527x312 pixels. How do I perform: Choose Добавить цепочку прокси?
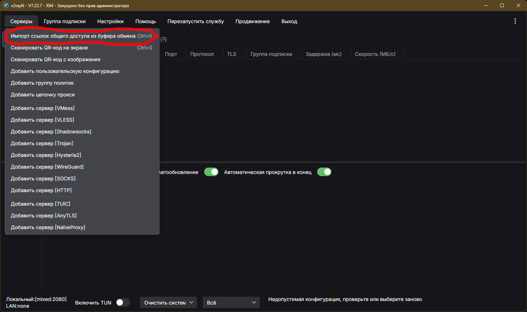point(82,95)
